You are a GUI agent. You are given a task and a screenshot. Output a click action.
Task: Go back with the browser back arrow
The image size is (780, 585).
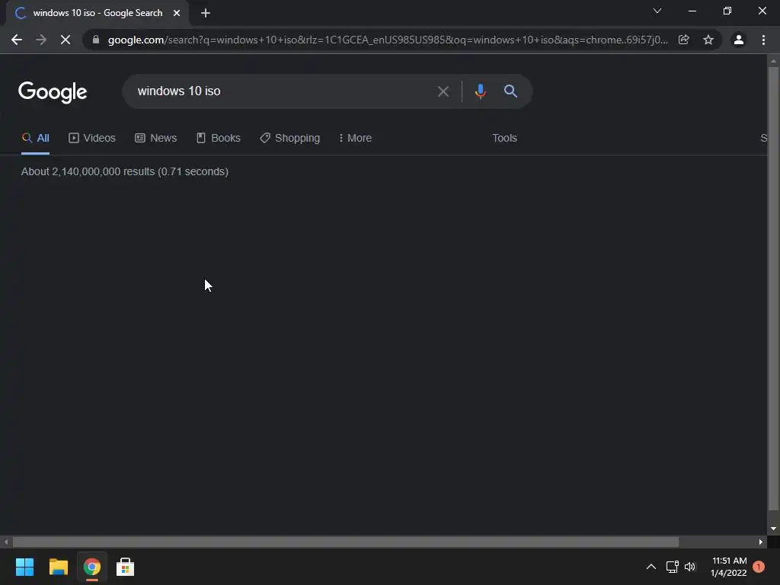tap(17, 40)
